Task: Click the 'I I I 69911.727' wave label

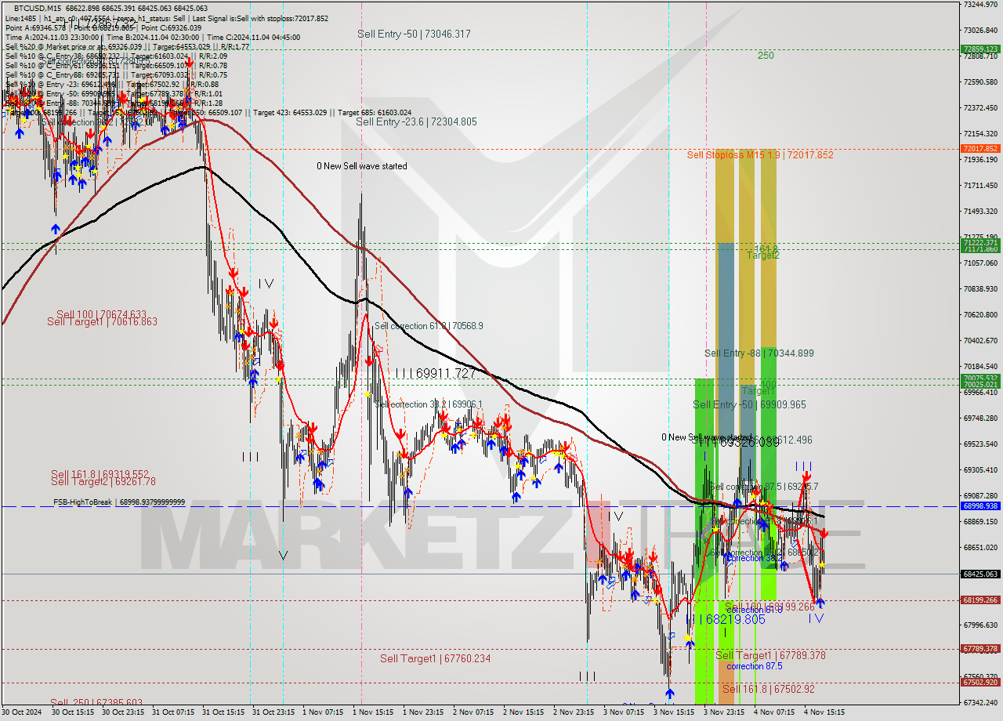Action: pyautogui.click(x=435, y=374)
